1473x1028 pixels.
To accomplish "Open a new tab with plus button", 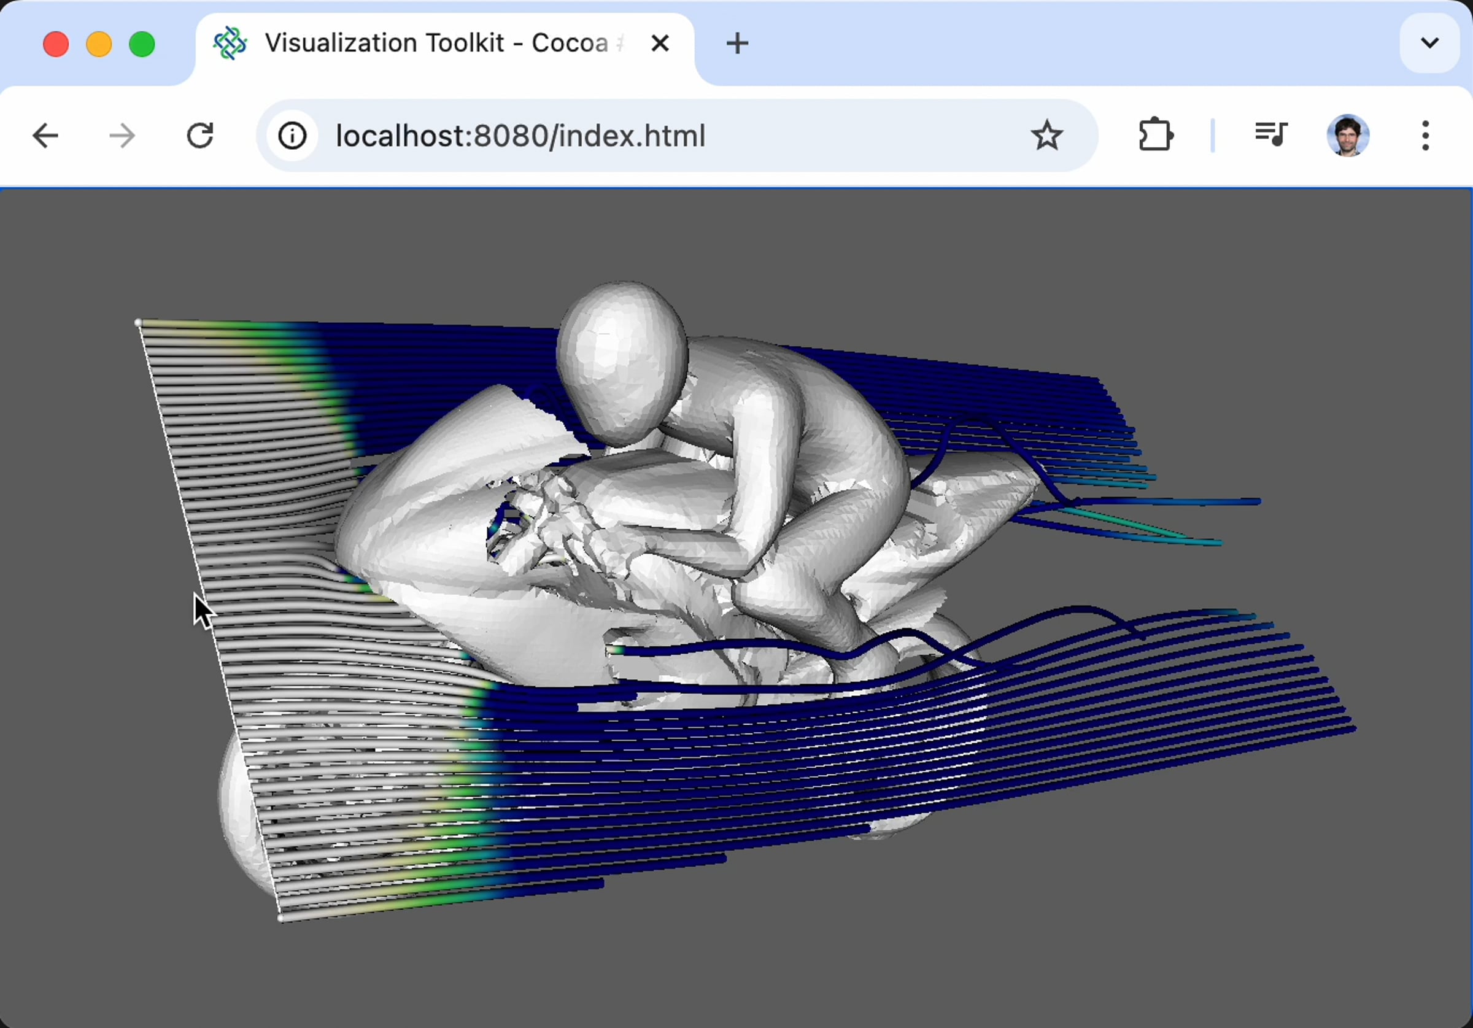I will click(x=737, y=44).
